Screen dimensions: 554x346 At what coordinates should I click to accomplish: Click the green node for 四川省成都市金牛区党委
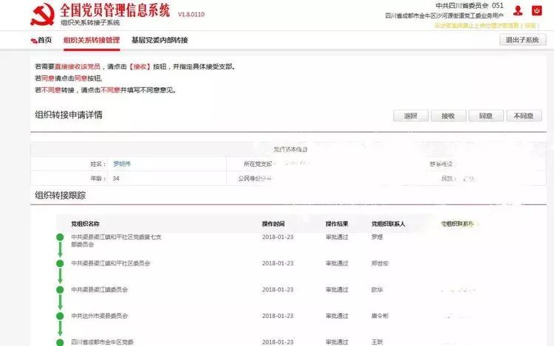click(60, 342)
